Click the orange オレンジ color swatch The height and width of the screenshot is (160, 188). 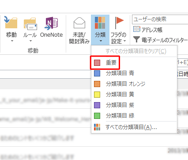pos(97,84)
